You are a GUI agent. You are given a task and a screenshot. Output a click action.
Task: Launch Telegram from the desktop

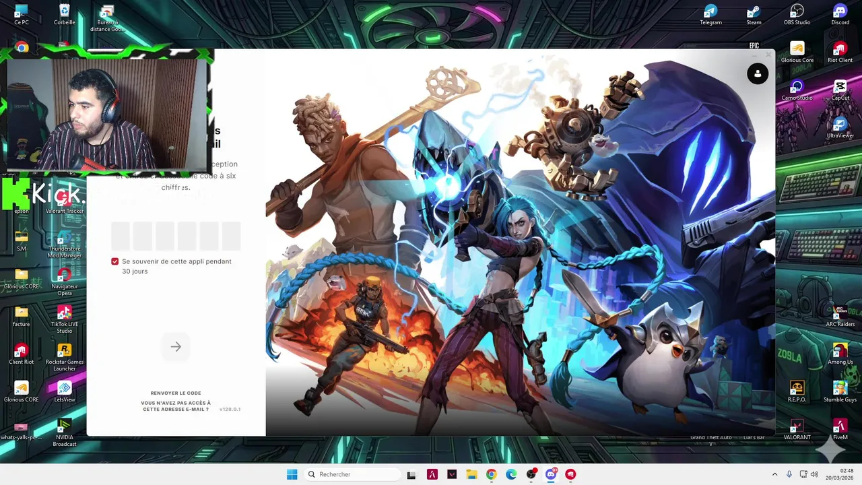coord(711,15)
